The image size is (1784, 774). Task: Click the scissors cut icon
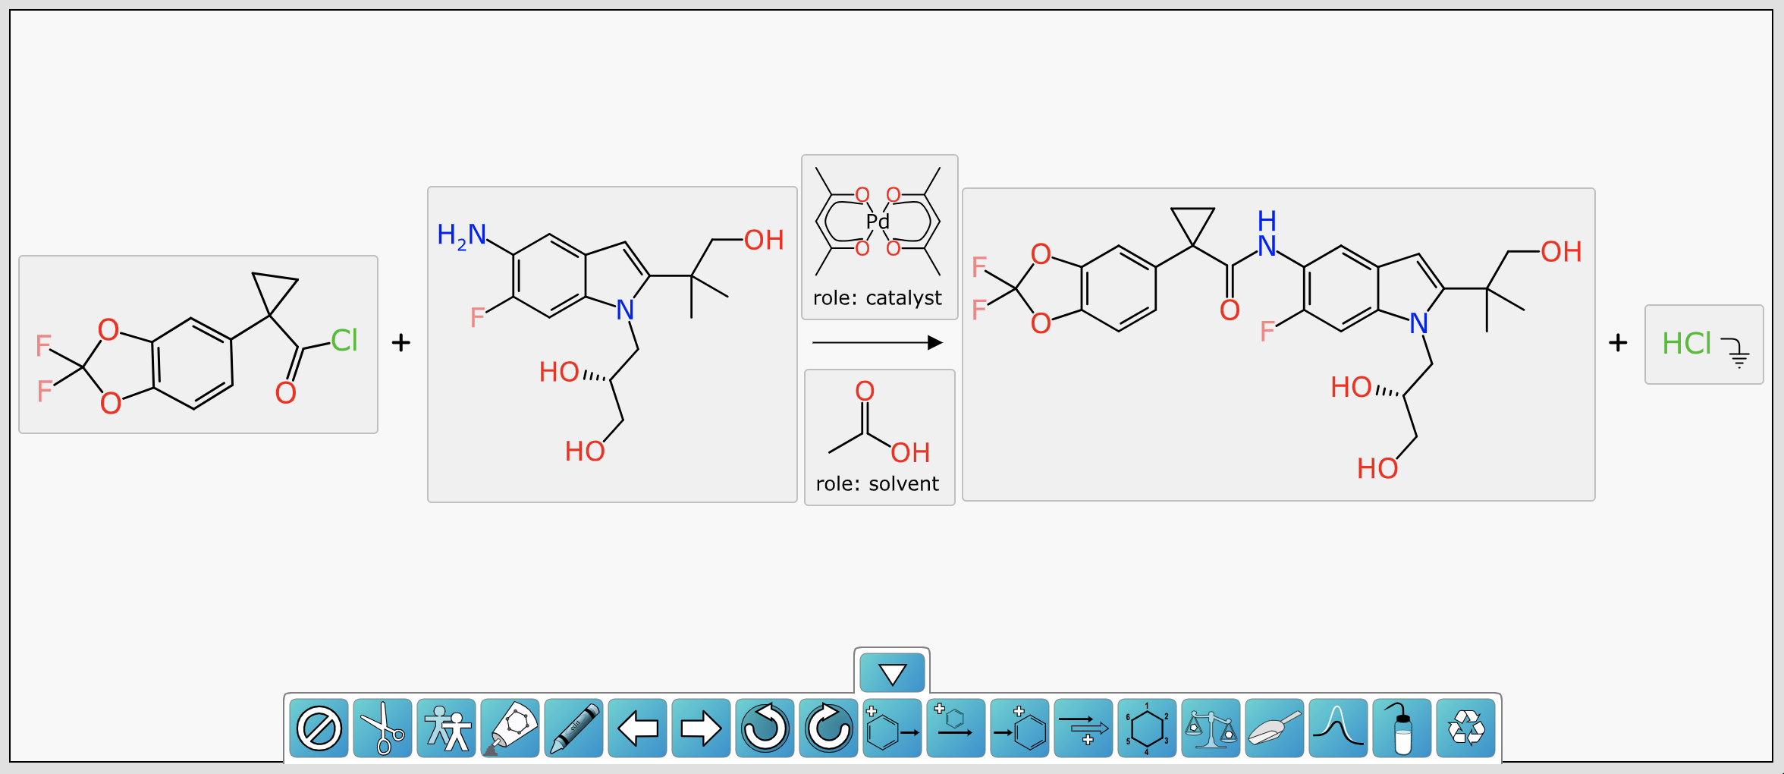382,728
